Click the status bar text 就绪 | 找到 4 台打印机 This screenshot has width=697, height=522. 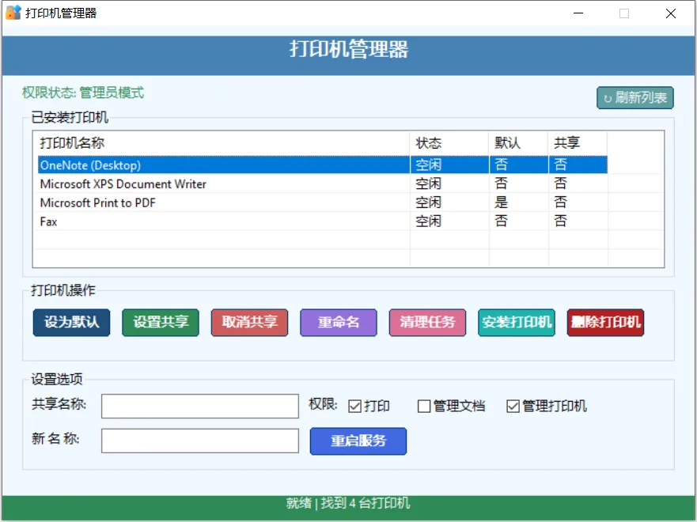[348, 503]
